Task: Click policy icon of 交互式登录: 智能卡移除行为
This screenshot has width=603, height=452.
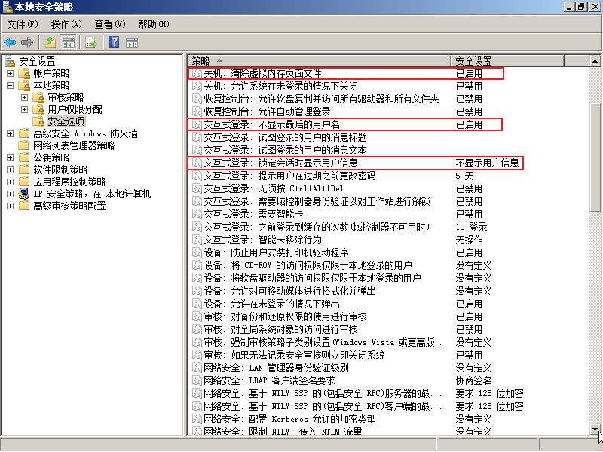Action: 197,240
